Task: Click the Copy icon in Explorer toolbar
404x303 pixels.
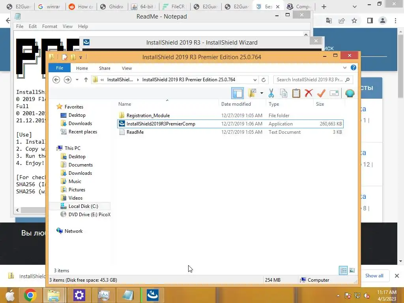Action: [283, 93]
